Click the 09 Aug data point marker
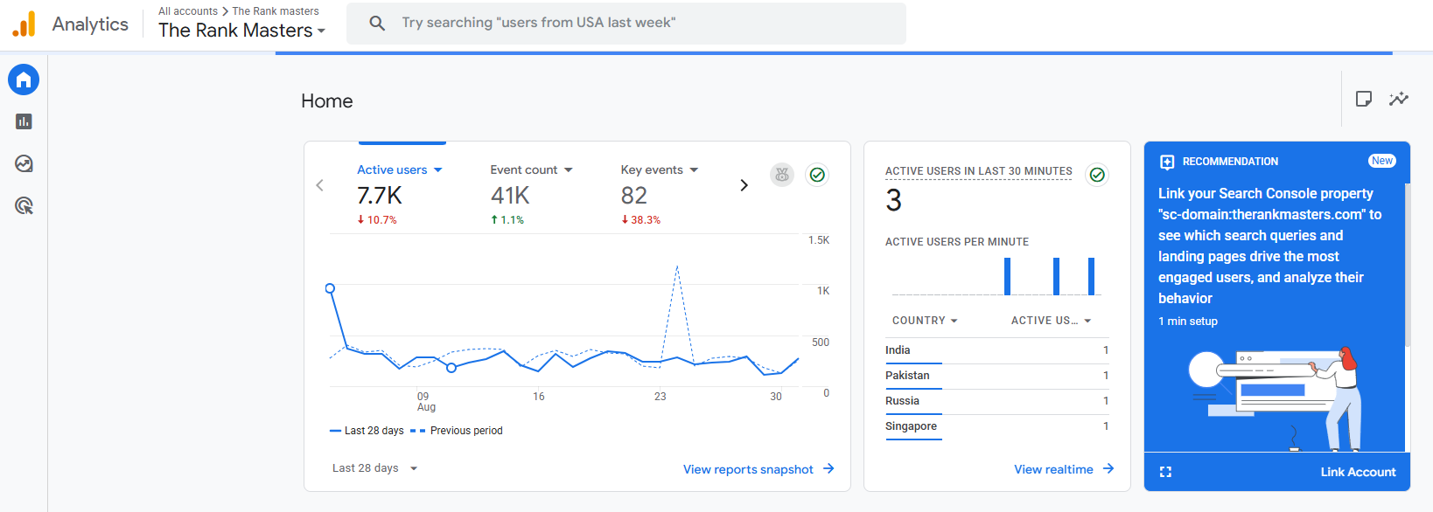Screen dimensions: 1433x512 click(x=451, y=368)
